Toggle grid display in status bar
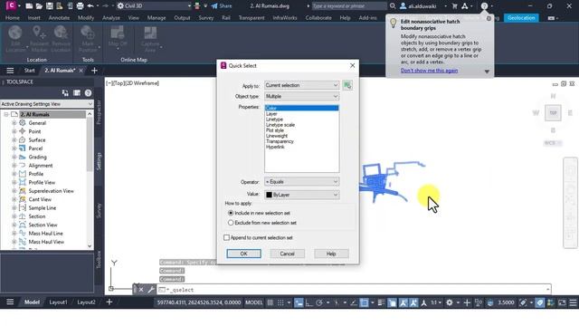The height and width of the screenshot is (326, 579). 271,302
